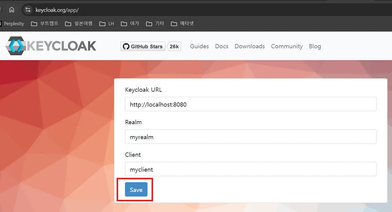Image resolution: width=392 pixels, height=212 pixels.
Task: Open the Docs menu item
Action: click(x=222, y=46)
